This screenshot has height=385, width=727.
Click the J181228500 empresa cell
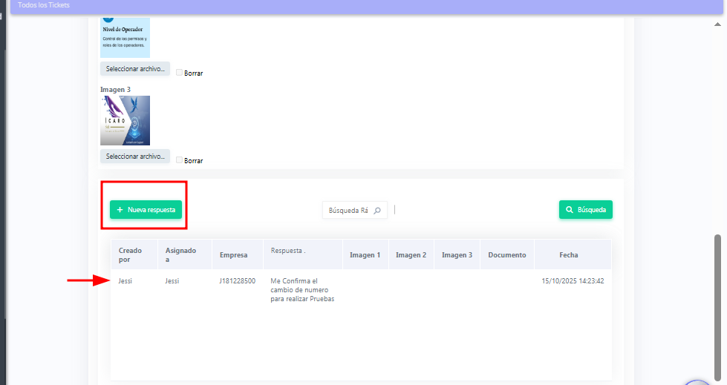pyautogui.click(x=238, y=281)
